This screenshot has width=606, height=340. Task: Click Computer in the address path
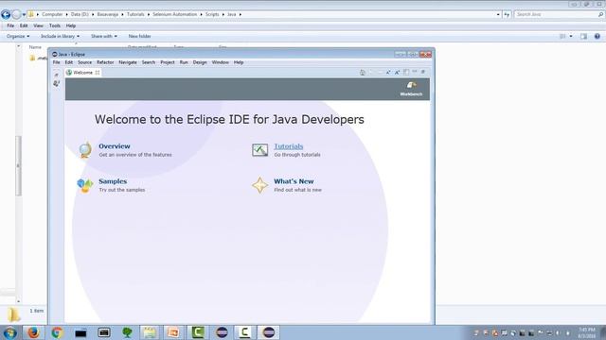[52, 14]
